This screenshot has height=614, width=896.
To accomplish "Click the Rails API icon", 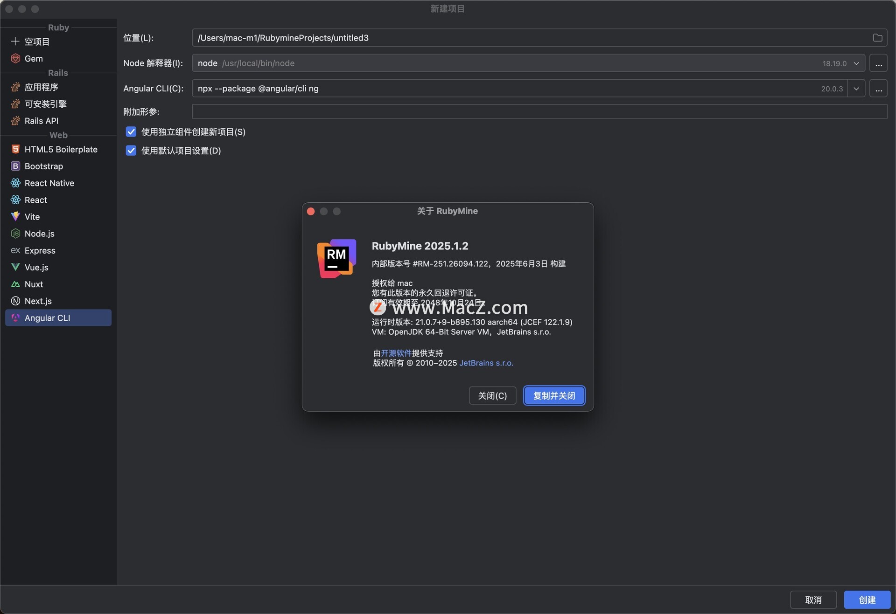I will click(15, 121).
